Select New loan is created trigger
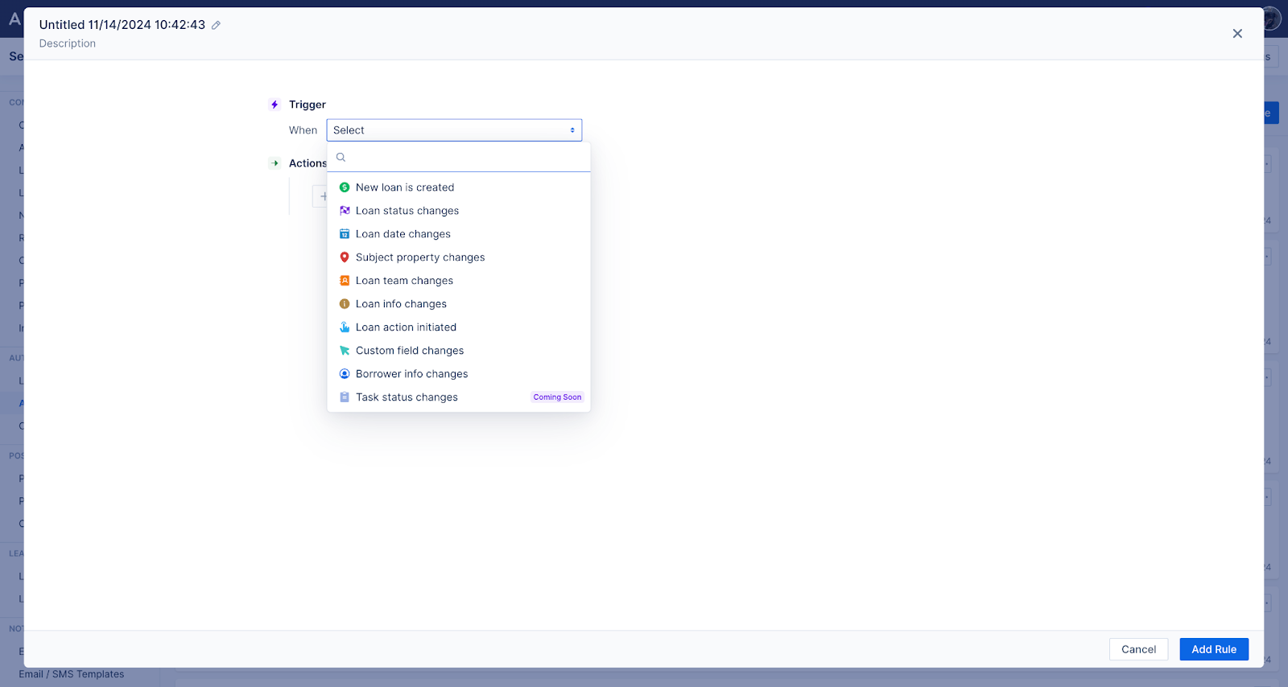This screenshot has width=1288, height=687. coord(459,187)
